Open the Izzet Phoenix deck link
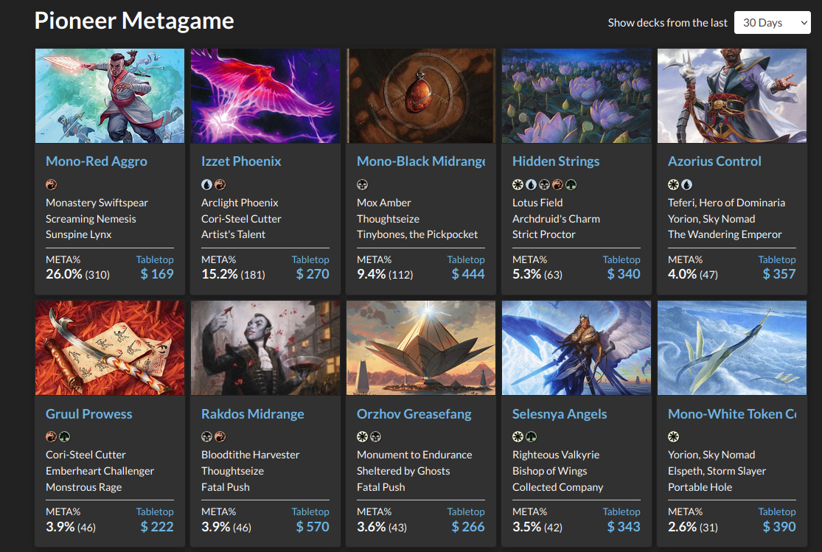 [241, 161]
